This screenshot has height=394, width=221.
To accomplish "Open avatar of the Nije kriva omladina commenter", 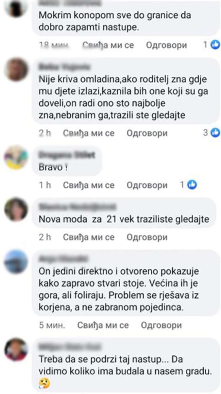I will click(x=16, y=70).
